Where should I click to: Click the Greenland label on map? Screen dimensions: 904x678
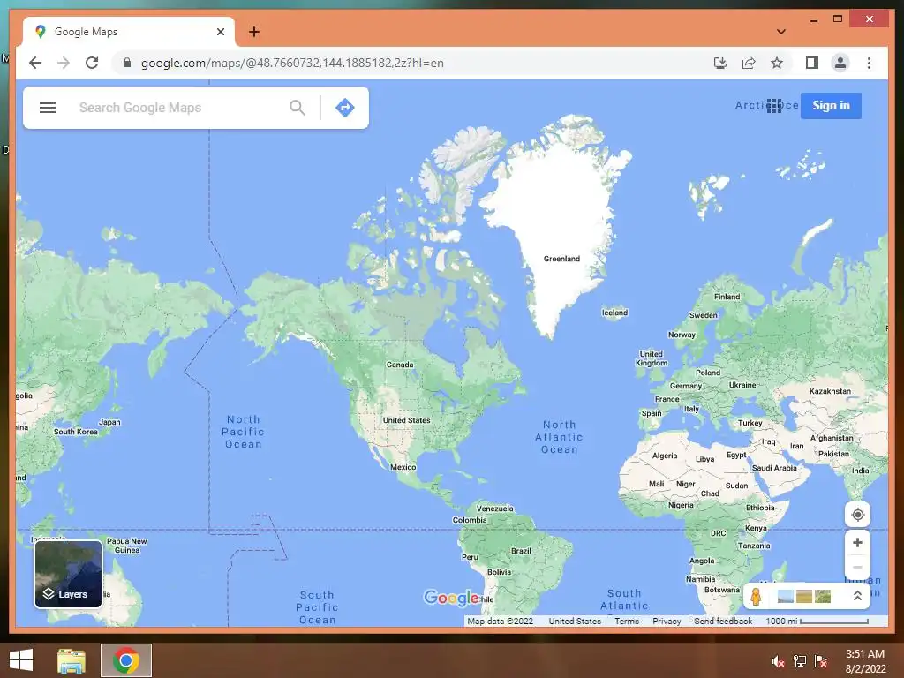point(561,259)
